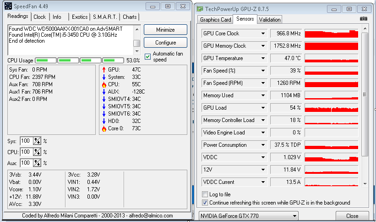Click the GPU-Z sensors list scrollbar down arrow
The height and width of the screenshot is (222, 376).
pos(365,184)
